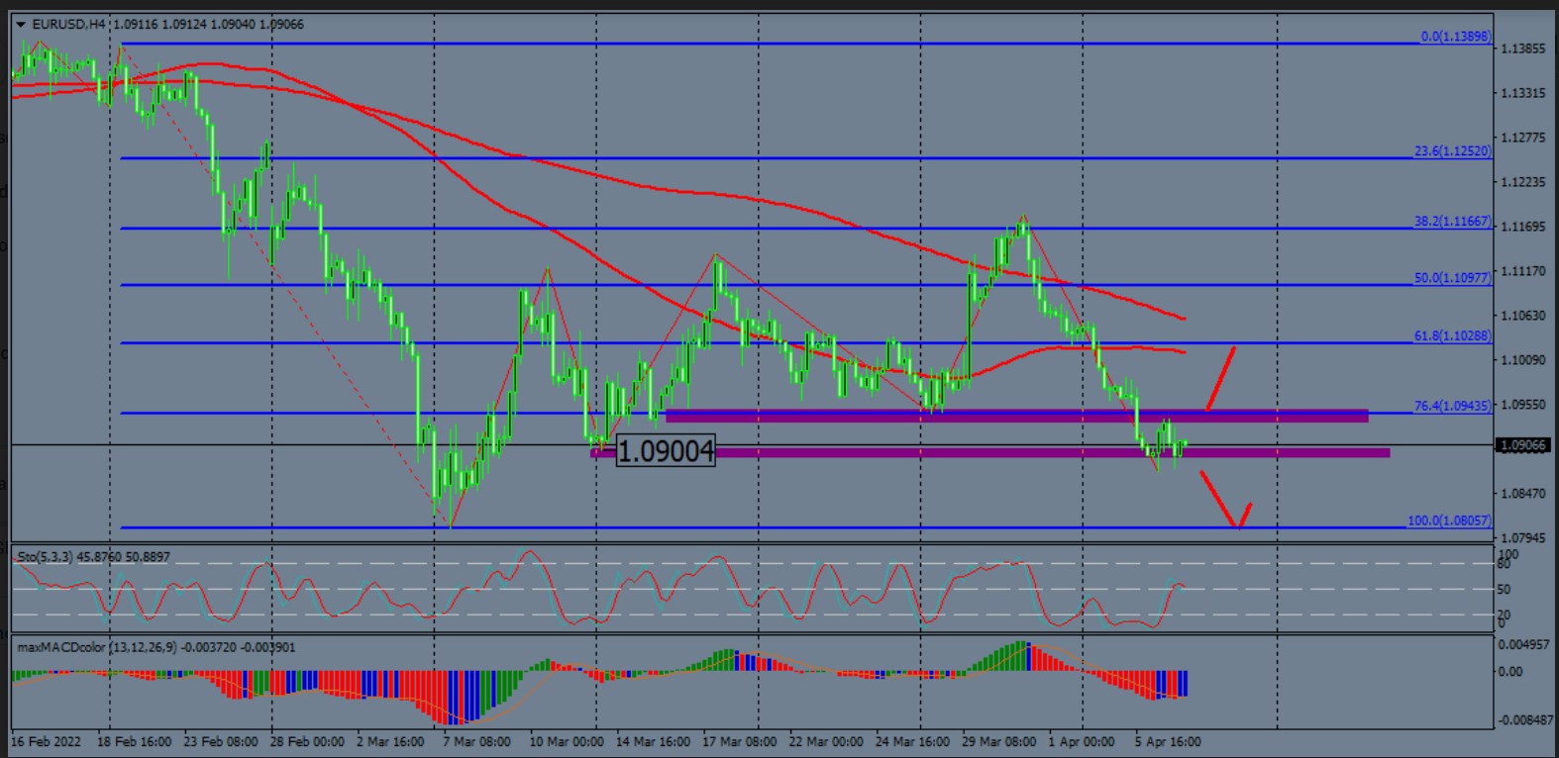
Task: Click the Sto(5,3,3) indicator label
Action: (93, 557)
